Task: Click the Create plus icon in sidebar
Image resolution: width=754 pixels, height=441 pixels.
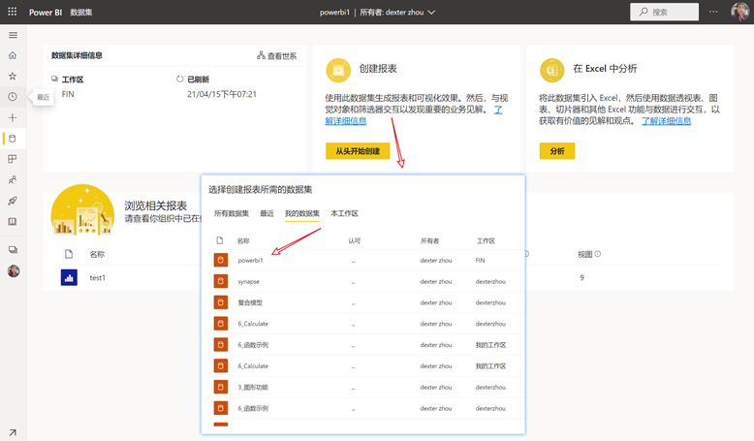Action: (x=13, y=118)
